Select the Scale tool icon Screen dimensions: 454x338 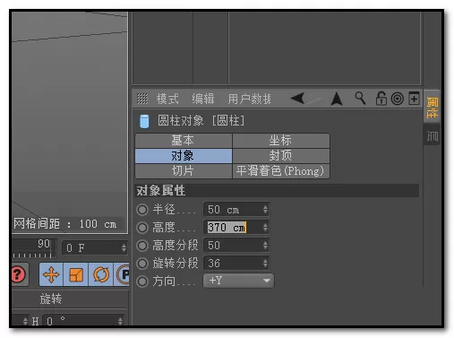(76, 274)
